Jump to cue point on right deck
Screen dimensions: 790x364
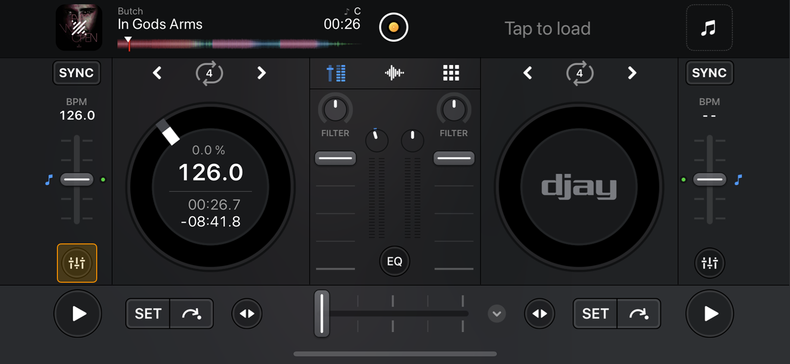(x=639, y=314)
